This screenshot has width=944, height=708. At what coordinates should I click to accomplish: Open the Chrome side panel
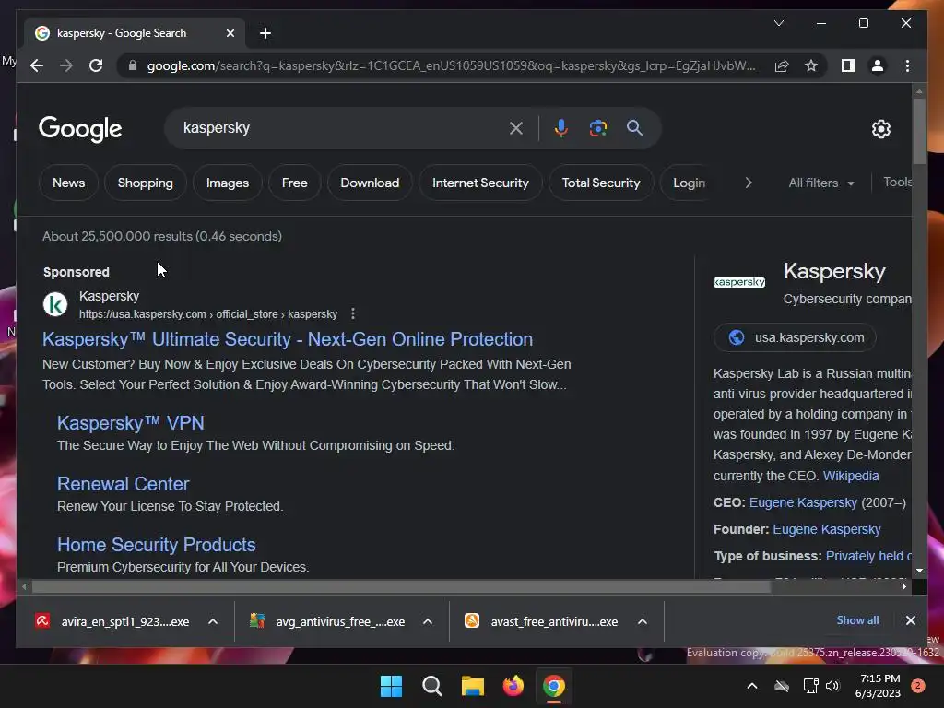click(848, 65)
